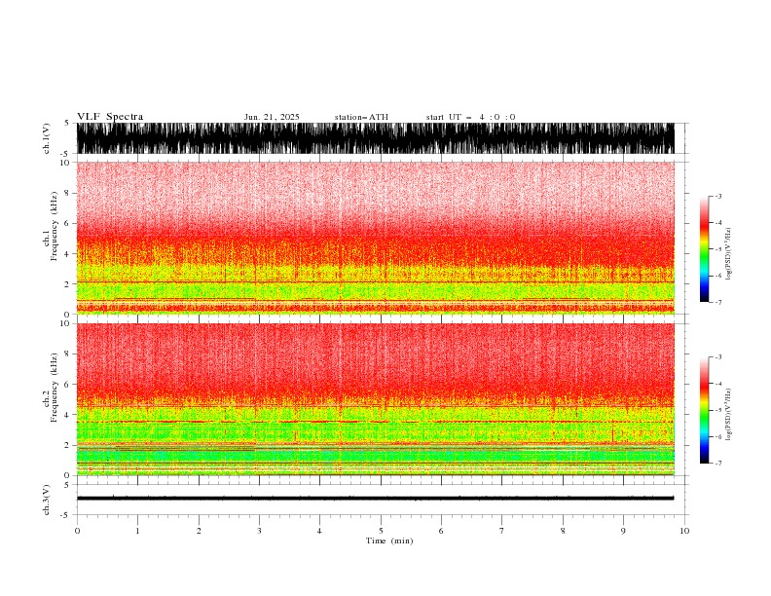Click the "-4" label on ch.2 colorbar
Image resolution: width=771 pixels, height=596 pixels.
[718, 384]
